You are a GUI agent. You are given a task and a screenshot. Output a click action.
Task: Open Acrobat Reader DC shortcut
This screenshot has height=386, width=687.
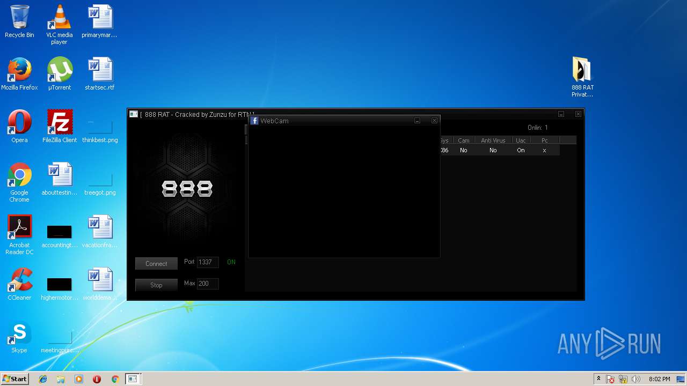click(x=19, y=235)
